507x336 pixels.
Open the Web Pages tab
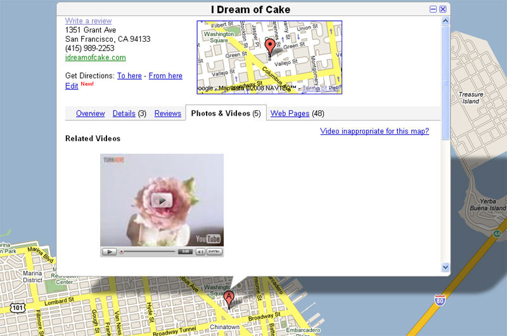(x=290, y=114)
